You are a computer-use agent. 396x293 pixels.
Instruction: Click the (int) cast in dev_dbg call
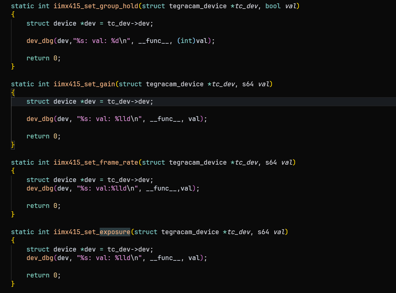coord(186,41)
